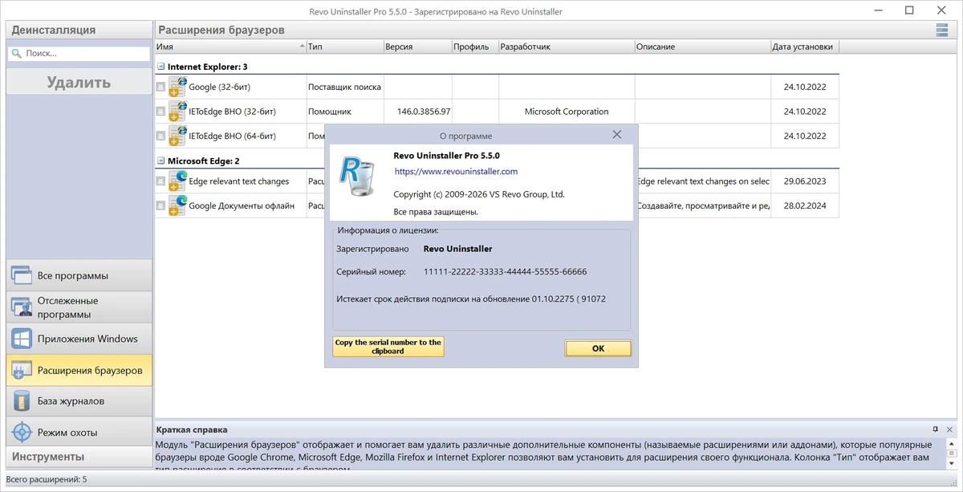The image size is (963, 492).
Task: Click the Google (32-бит) extension icon
Action: pos(177,87)
